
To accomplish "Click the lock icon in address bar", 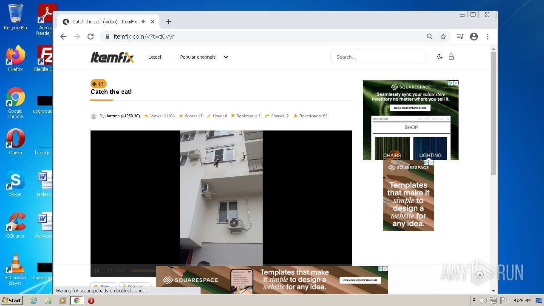I will (108, 37).
